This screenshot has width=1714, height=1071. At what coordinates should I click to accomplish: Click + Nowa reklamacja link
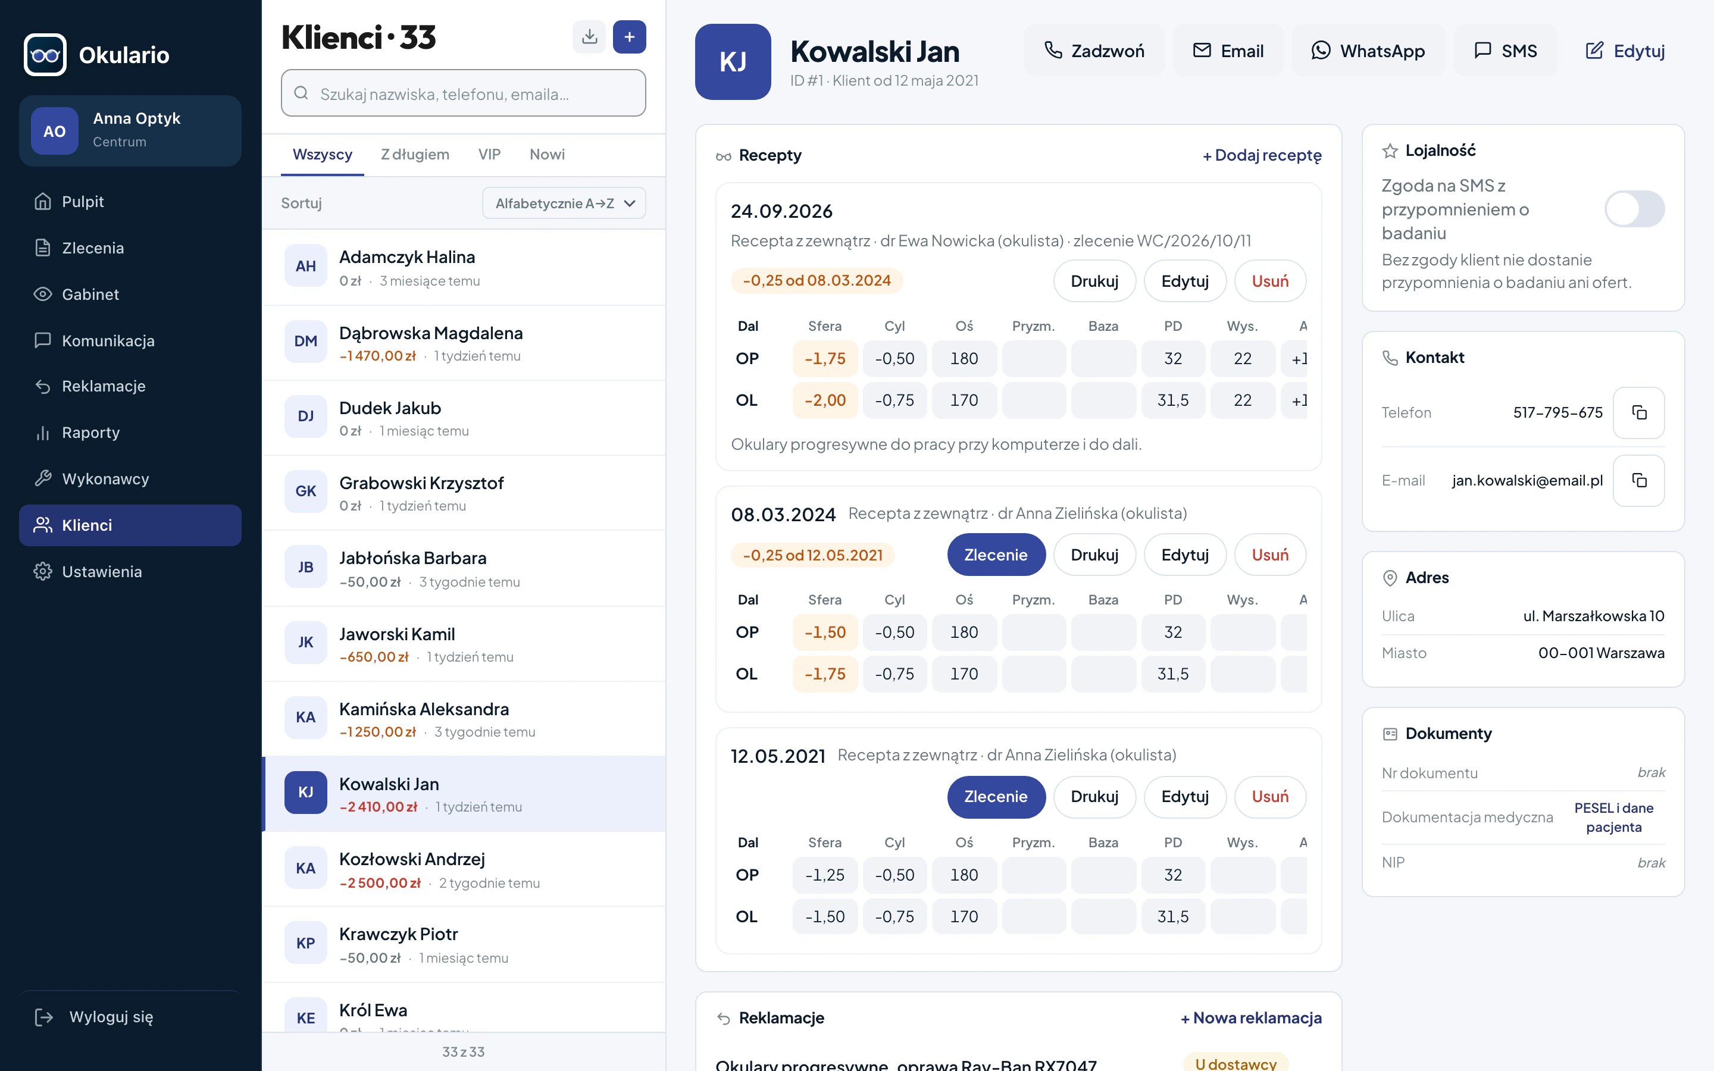1251,1018
